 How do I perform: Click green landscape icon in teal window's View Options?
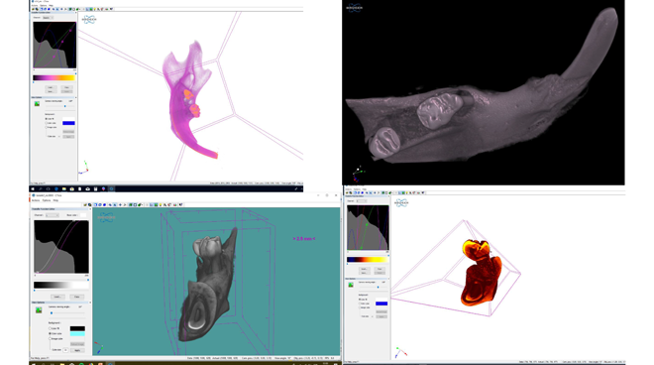coord(39,309)
